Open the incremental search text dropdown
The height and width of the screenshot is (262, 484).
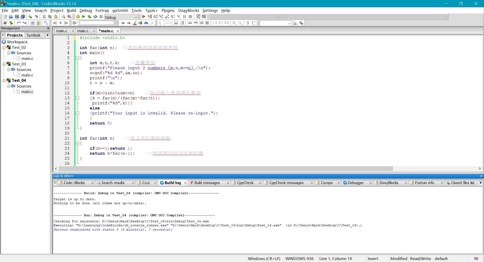coord(116,23)
